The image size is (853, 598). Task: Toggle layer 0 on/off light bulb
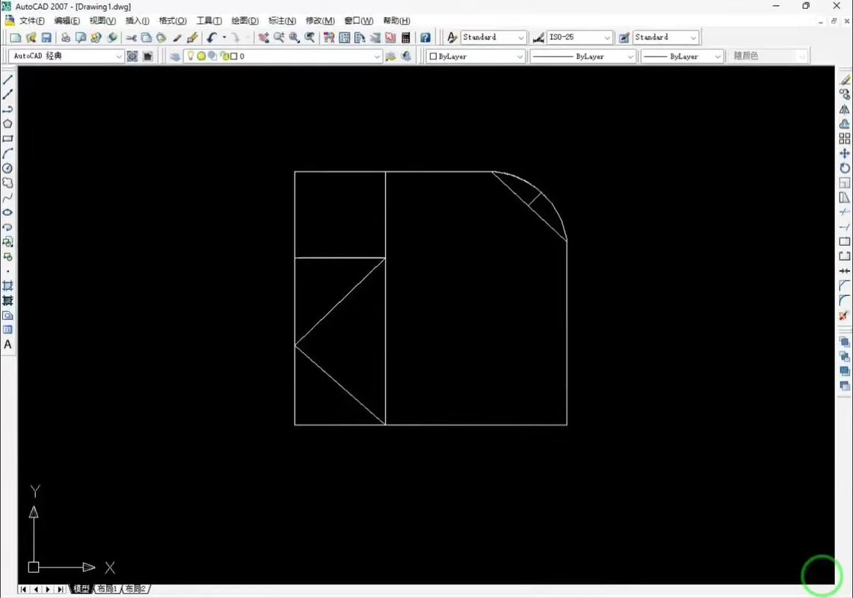click(x=191, y=56)
